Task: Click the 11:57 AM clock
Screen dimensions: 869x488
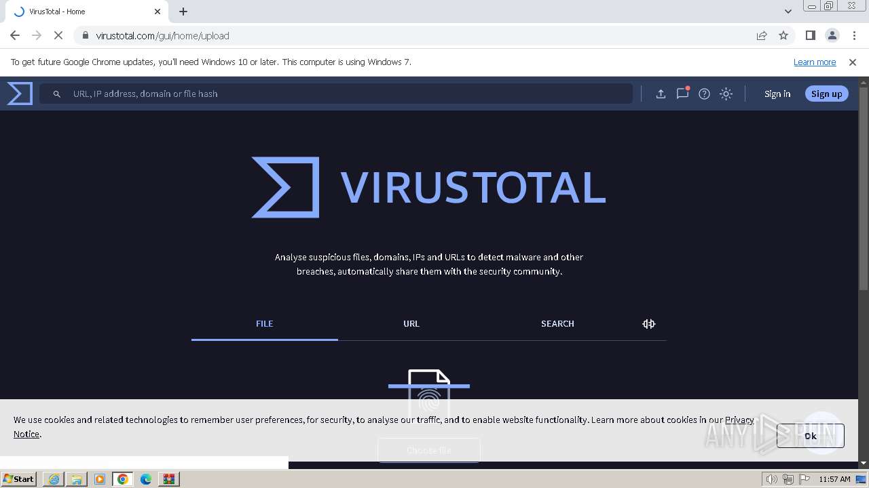Action: 834,479
